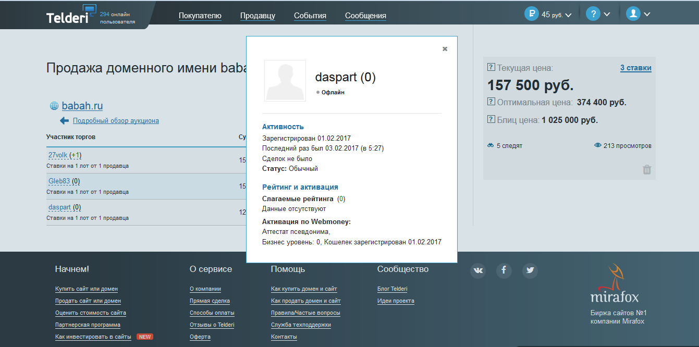Open the Покупателю menu
The width and height of the screenshot is (699, 347).
tap(200, 16)
